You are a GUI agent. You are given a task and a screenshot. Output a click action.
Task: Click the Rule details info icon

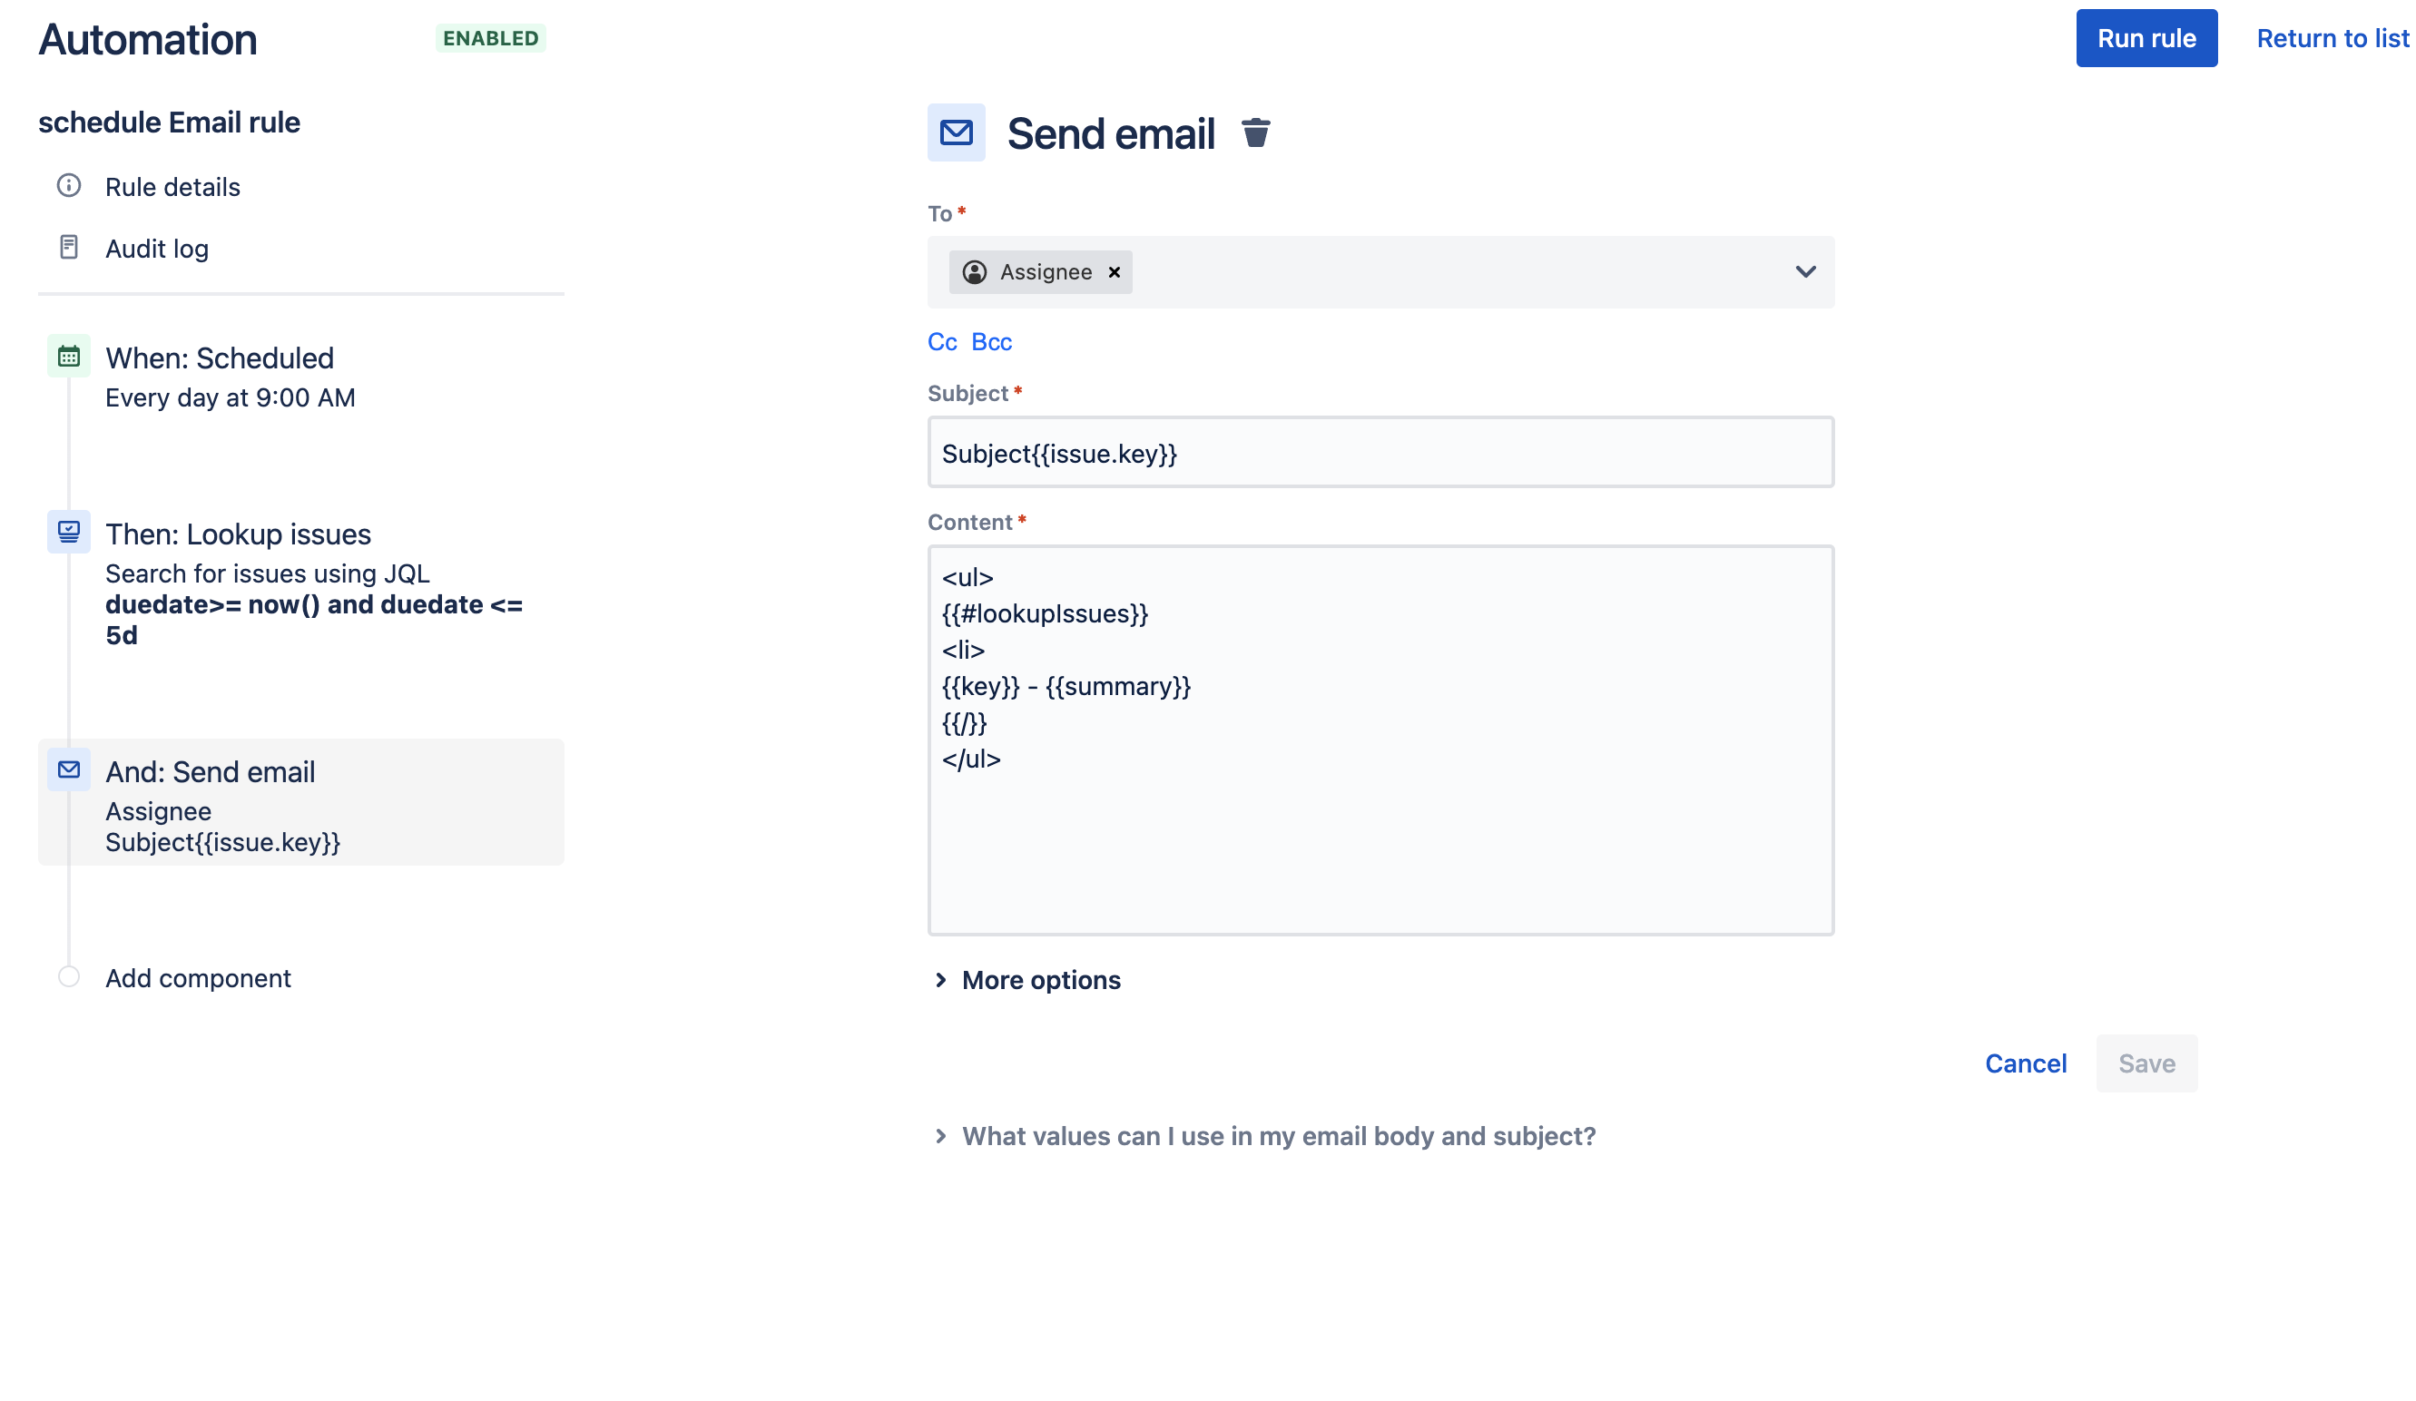[66, 185]
